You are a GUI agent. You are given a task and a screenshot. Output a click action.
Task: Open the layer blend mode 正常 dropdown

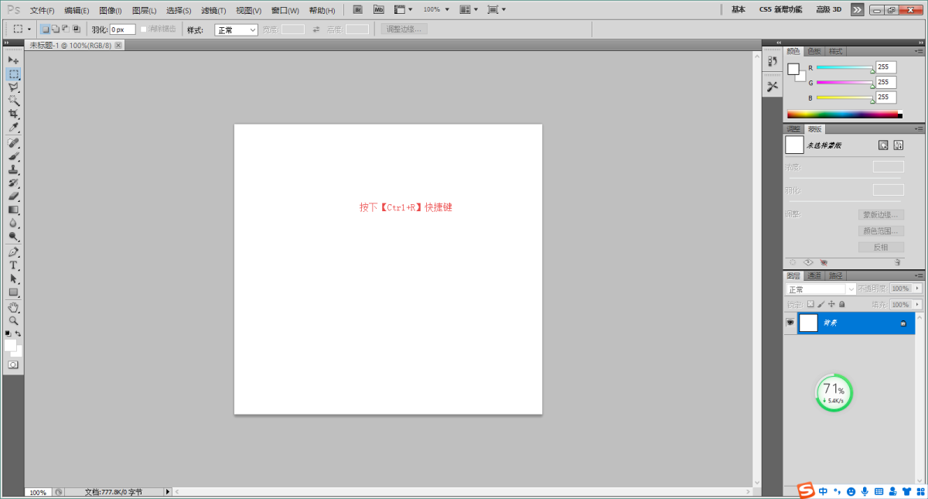pyautogui.click(x=821, y=289)
